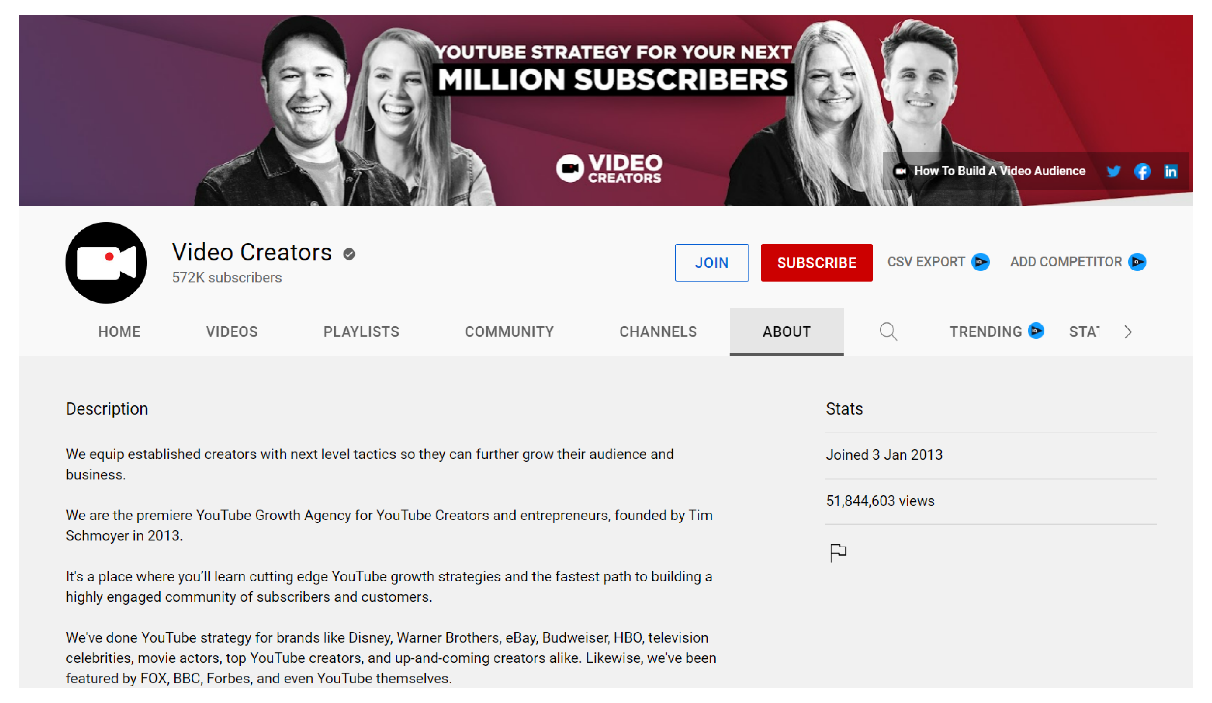Click the camera icon in banner link
The height and width of the screenshot is (703, 1212).
(x=900, y=171)
